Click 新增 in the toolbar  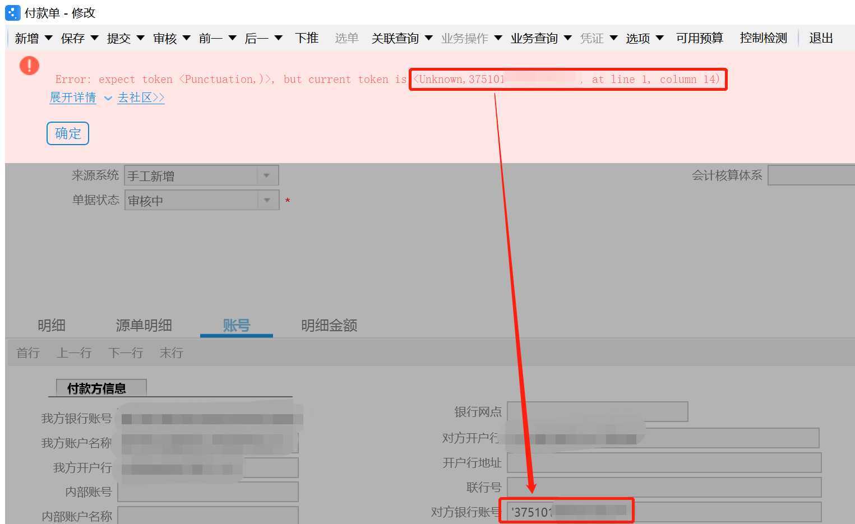pos(27,38)
